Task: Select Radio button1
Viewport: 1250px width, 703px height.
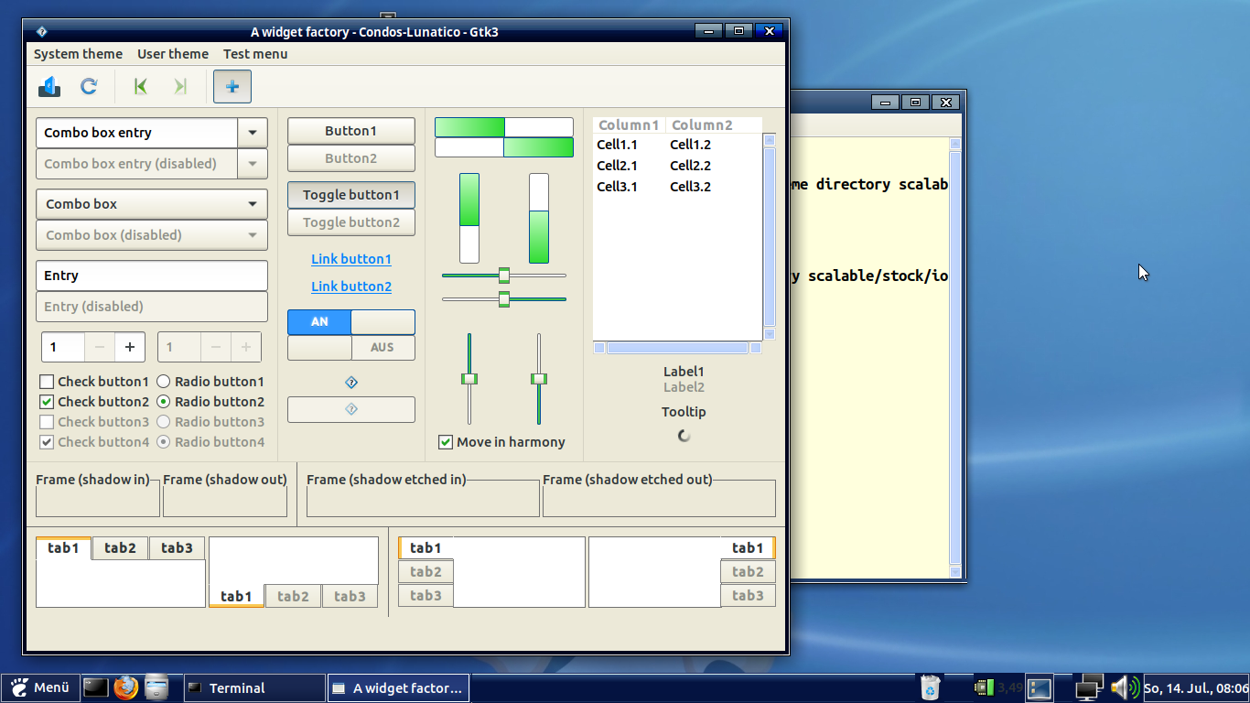Action: click(x=163, y=382)
